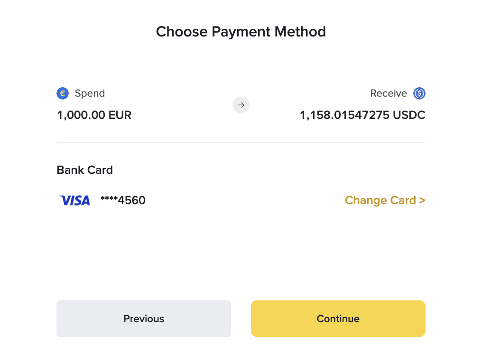Open the Change Card link

385,200
